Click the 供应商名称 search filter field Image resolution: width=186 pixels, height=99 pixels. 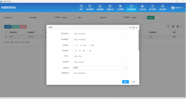[20, 18]
